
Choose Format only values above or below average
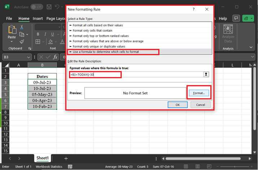[140, 41]
